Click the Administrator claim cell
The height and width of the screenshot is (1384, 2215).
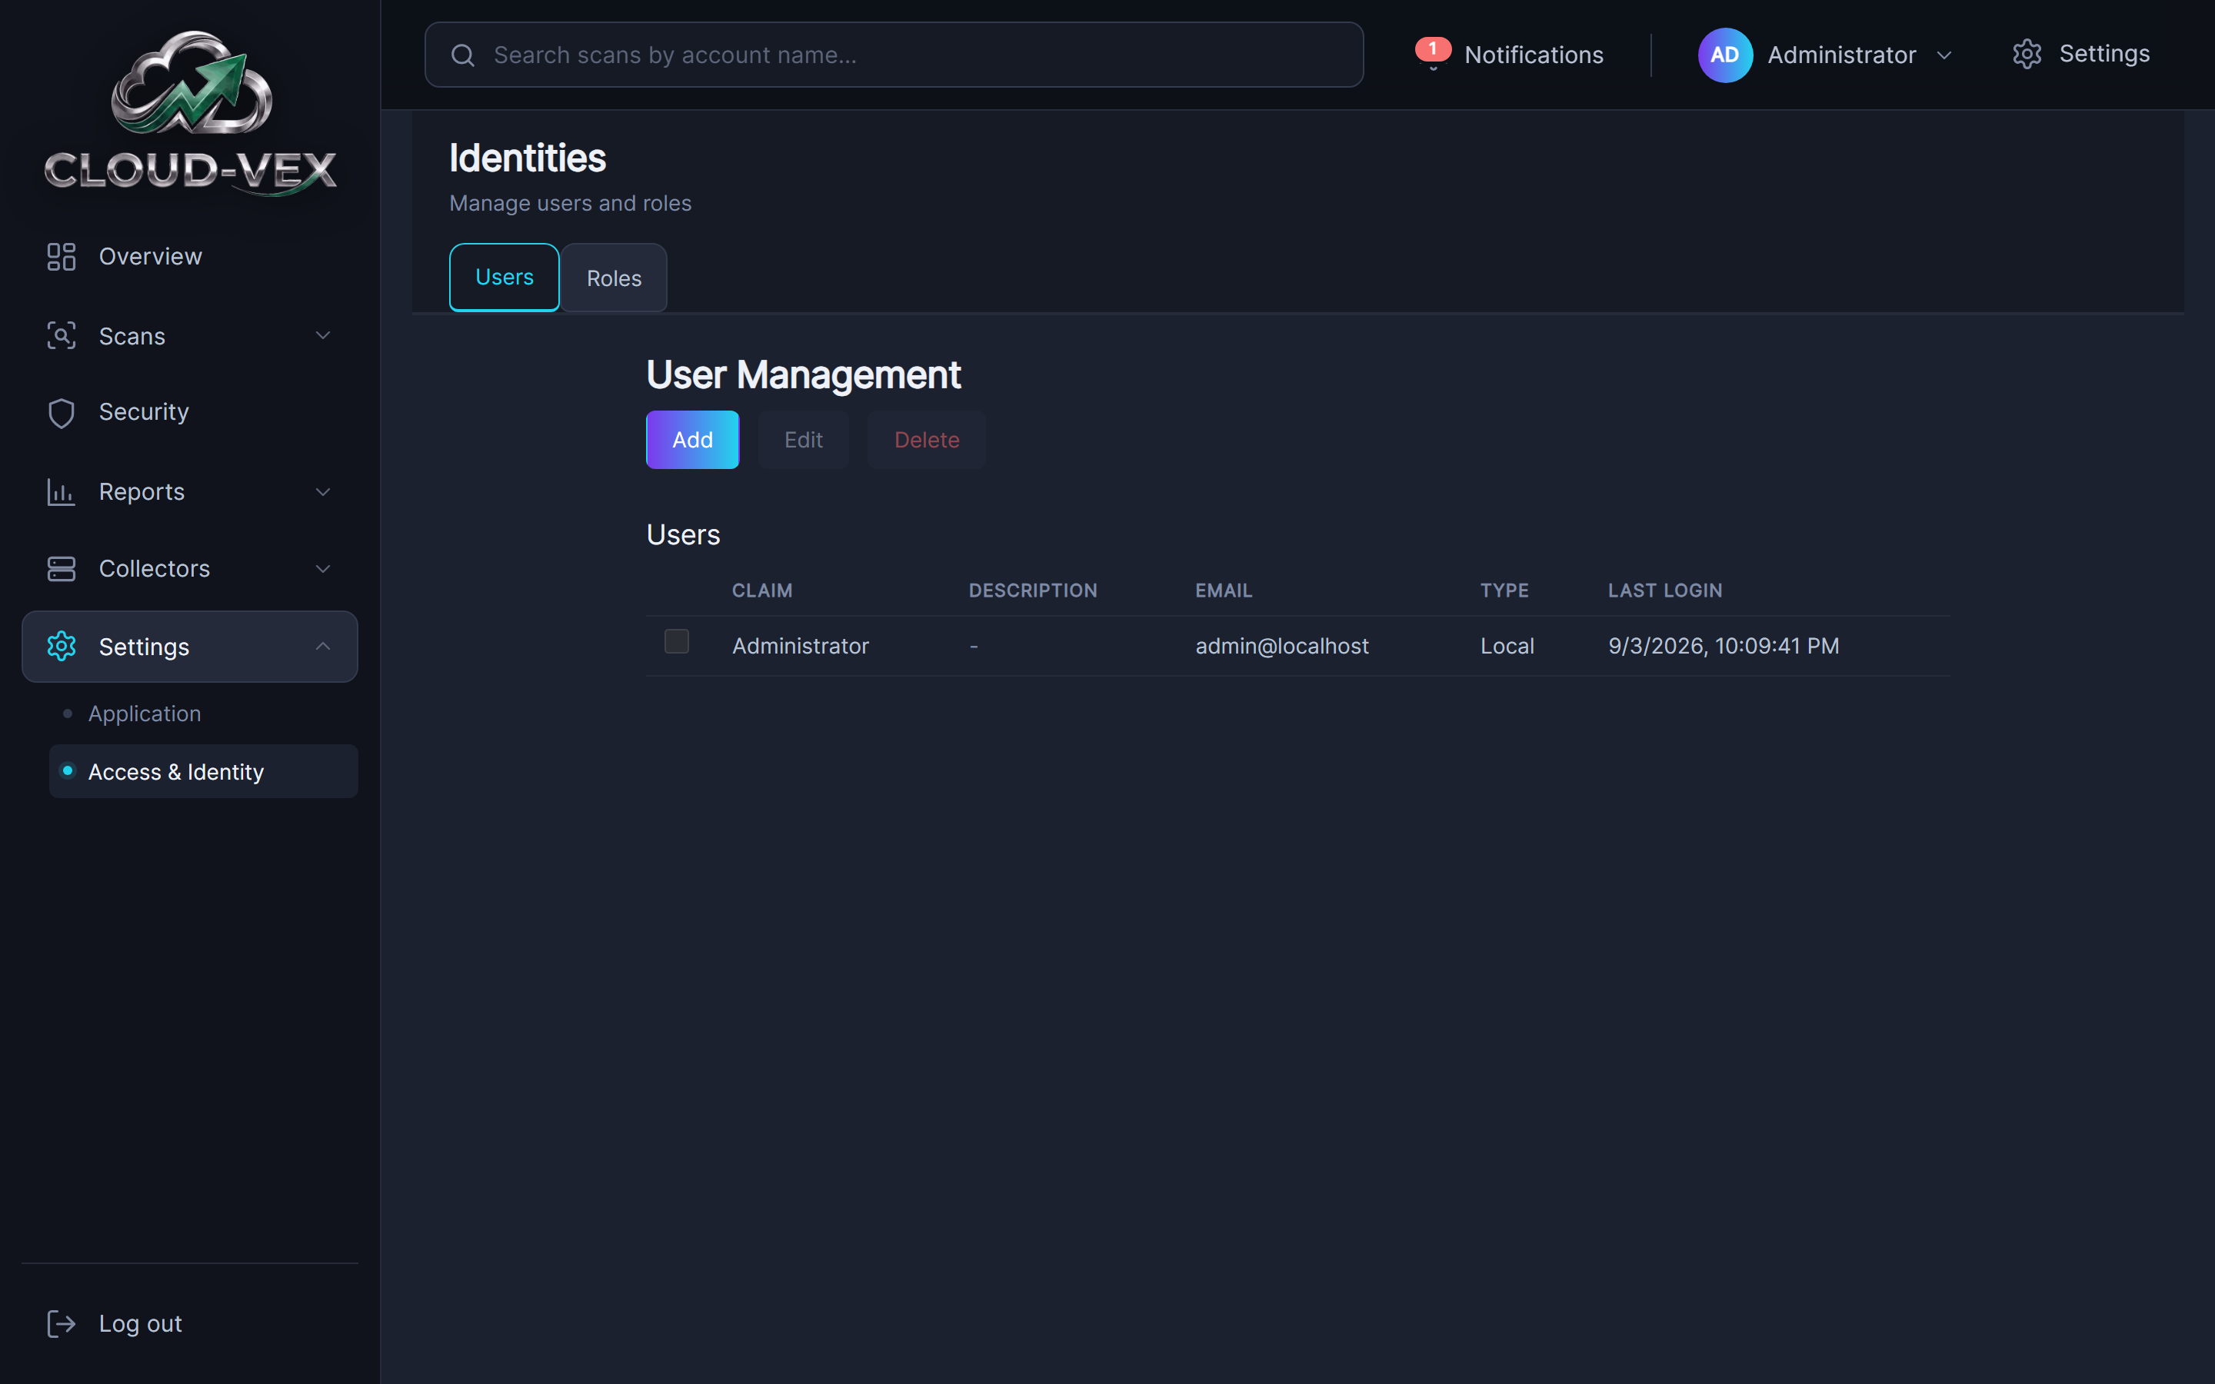coord(801,646)
